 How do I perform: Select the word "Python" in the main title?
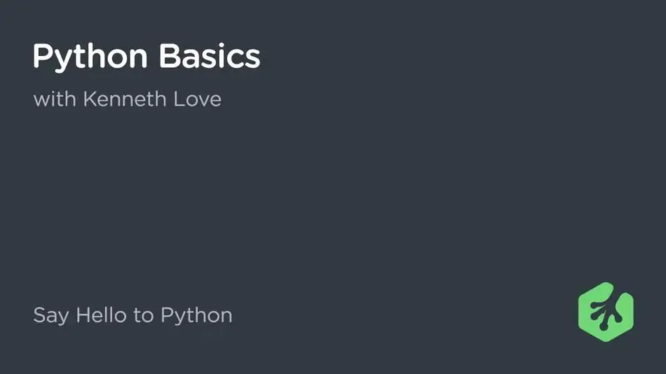coord(90,57)
